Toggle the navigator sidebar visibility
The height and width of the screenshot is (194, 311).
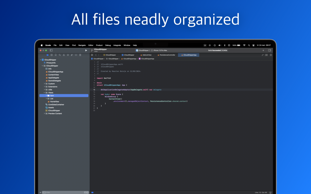click(51, 50)
